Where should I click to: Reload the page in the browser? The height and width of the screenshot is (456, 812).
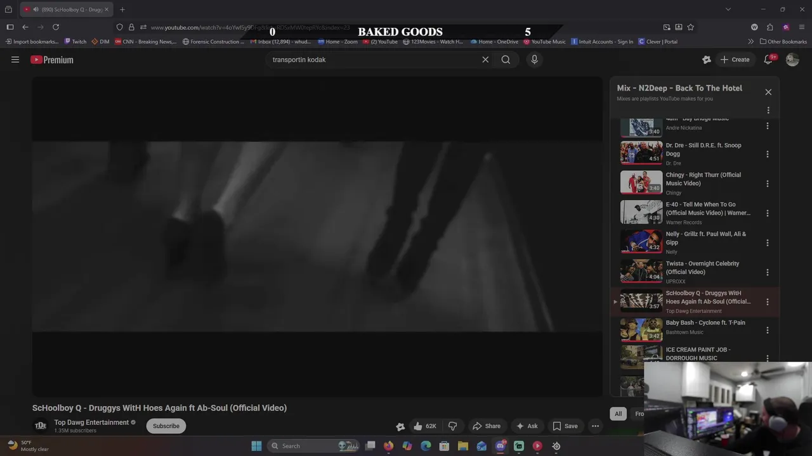click(56, 27)
